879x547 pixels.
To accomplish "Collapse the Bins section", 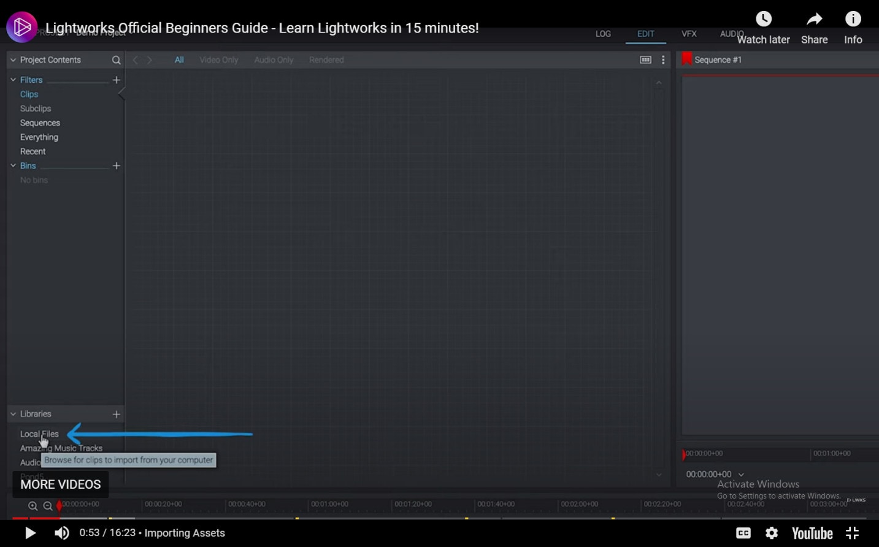I will 13,166.
